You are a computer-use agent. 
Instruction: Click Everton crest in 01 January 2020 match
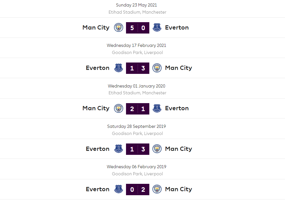point(157,108)
